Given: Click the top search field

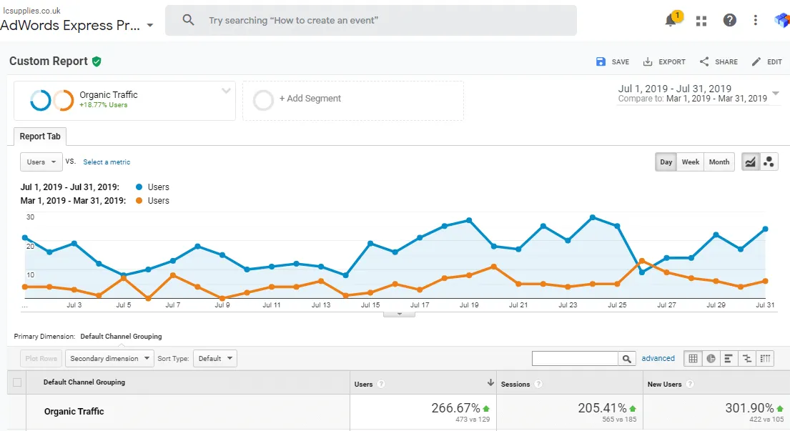Looking at the screenshot, I should click(x=371, y=20).
